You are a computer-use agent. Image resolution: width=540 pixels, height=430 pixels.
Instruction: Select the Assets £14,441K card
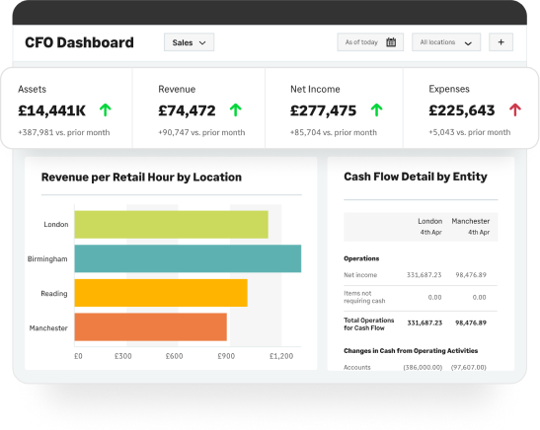[x=66, y=108]
